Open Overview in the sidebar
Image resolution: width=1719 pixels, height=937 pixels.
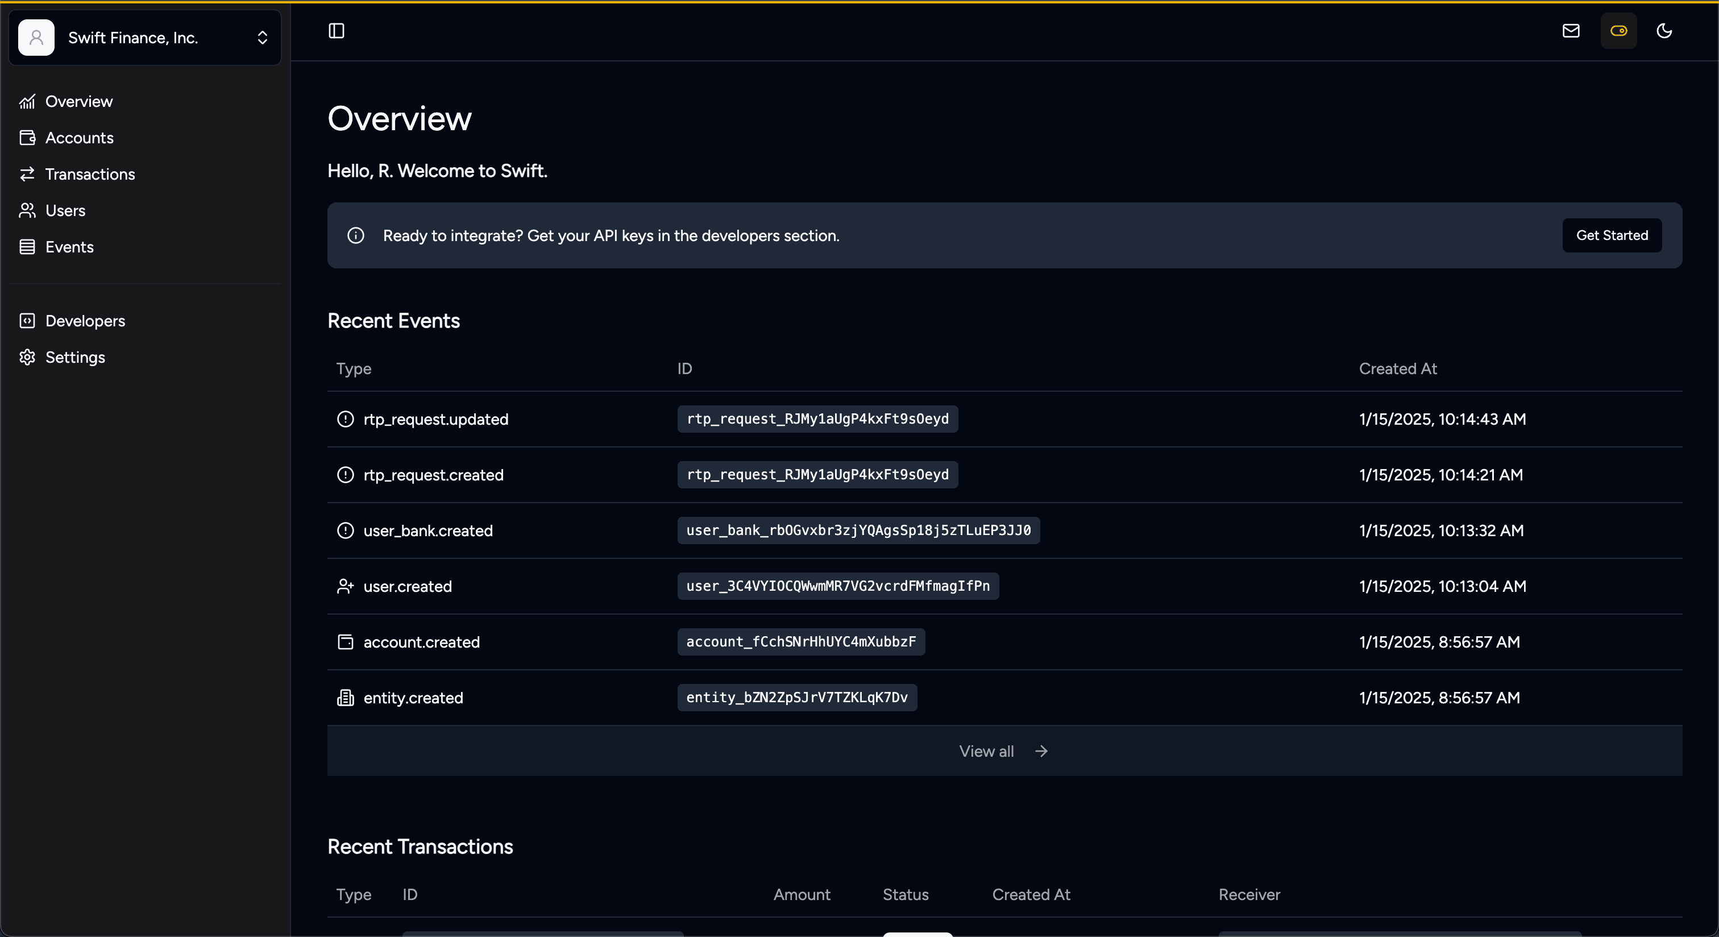(79, 101)
